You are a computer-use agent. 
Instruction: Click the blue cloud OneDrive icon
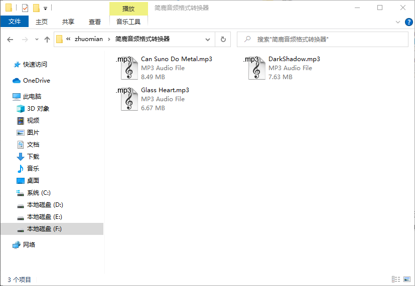17,81
